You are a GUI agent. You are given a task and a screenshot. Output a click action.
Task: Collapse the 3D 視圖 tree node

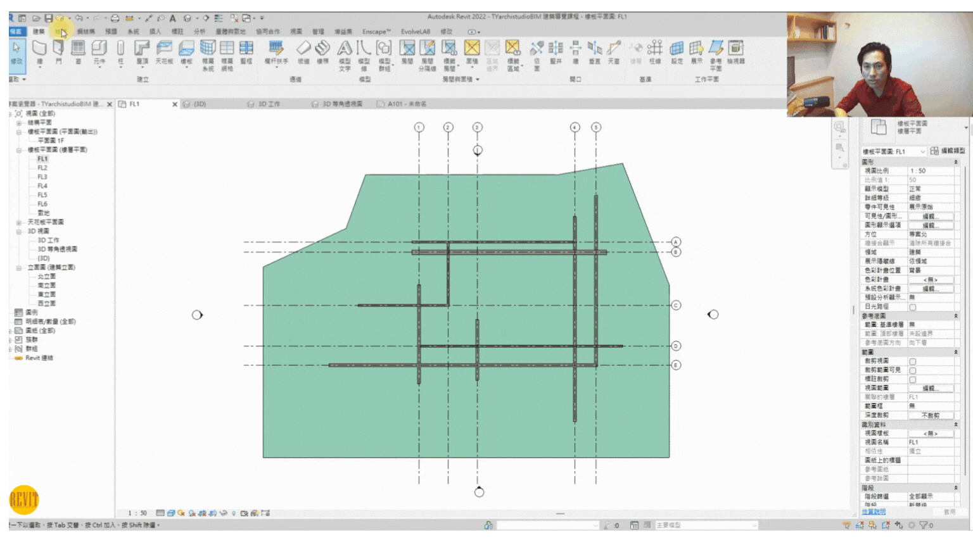(19, 232)
